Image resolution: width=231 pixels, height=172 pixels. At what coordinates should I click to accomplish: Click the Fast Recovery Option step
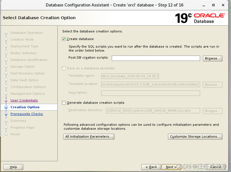(x=28, y=73)
